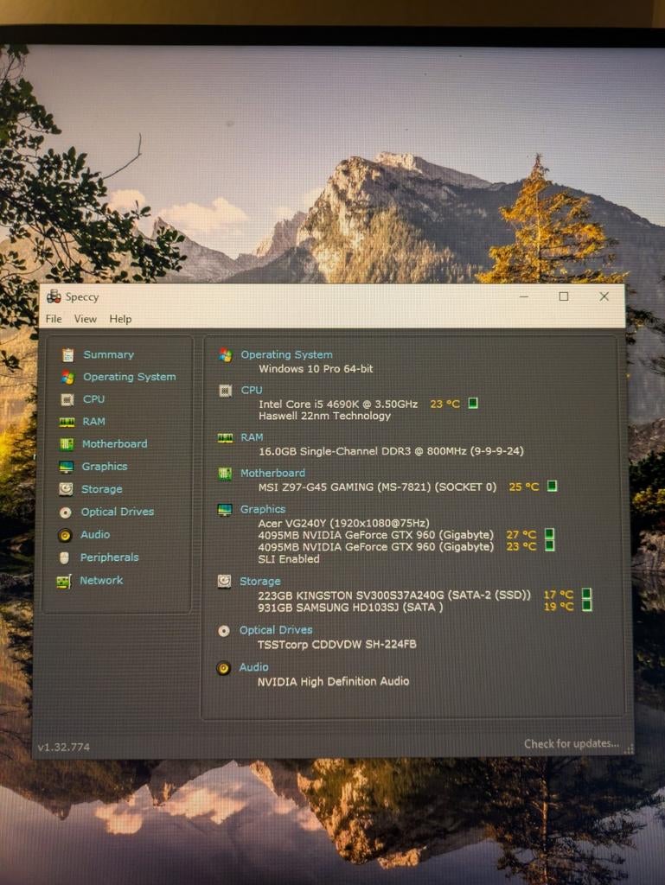Click the Optical Drives disc icon in summary pane

point(224,631)
